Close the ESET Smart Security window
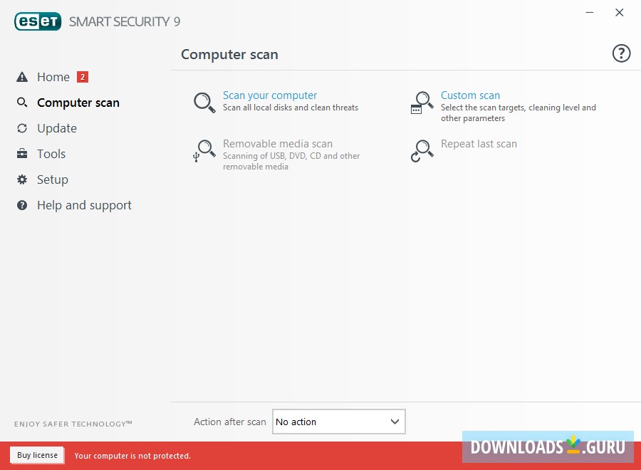 620,13
